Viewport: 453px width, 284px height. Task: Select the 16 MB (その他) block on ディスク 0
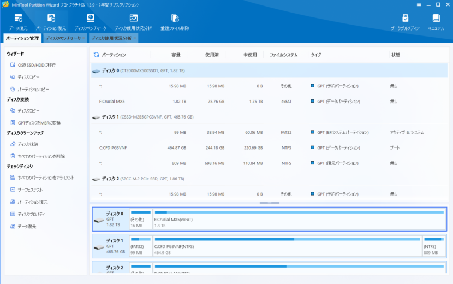click(141, 219)
